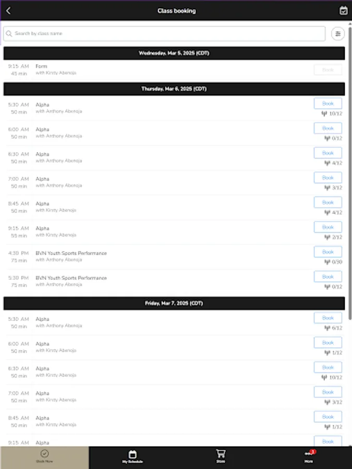Open the filter options beside the search bar
This screenshot has width=352, height=469.
[x=338, y=33]
